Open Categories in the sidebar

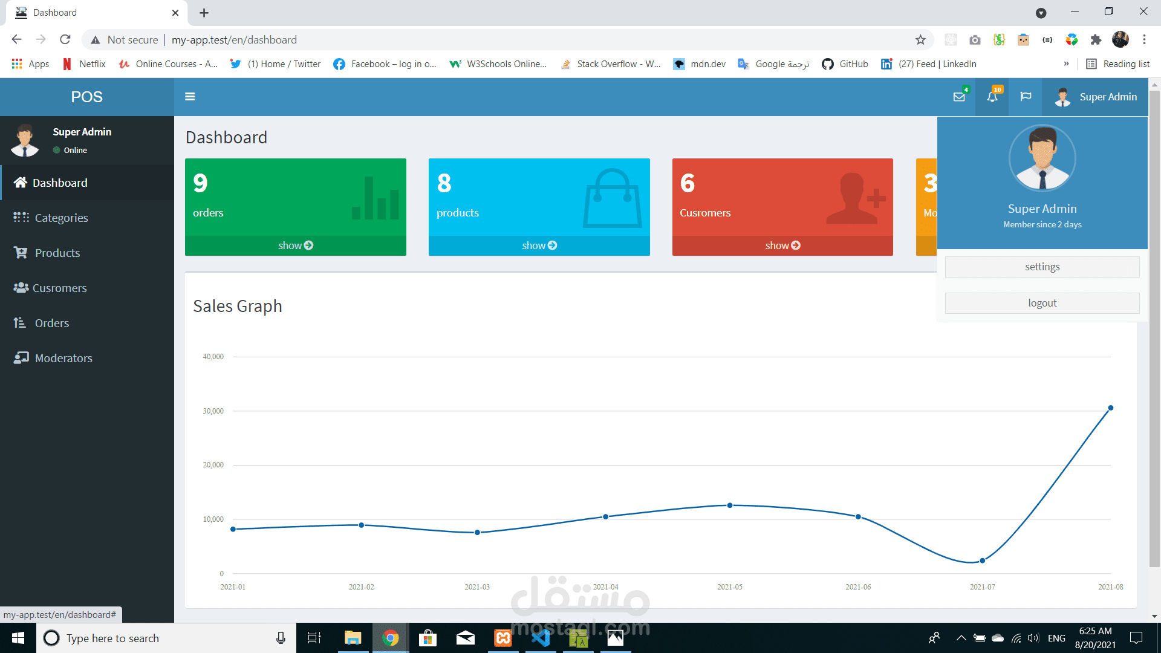pos(61,218)
